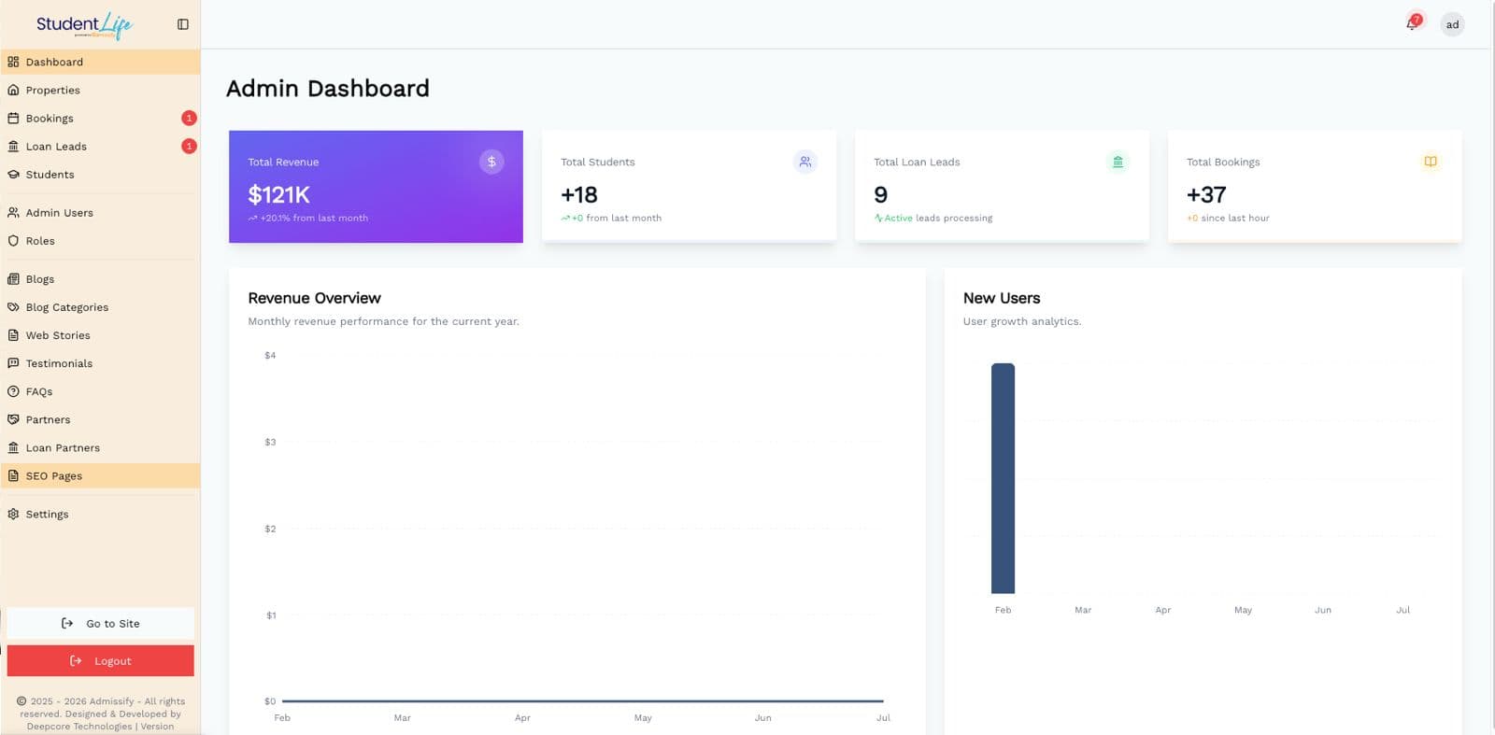Toggle the sidebar collapse icon
This screenshot has width=1495, height=735.
183,24
